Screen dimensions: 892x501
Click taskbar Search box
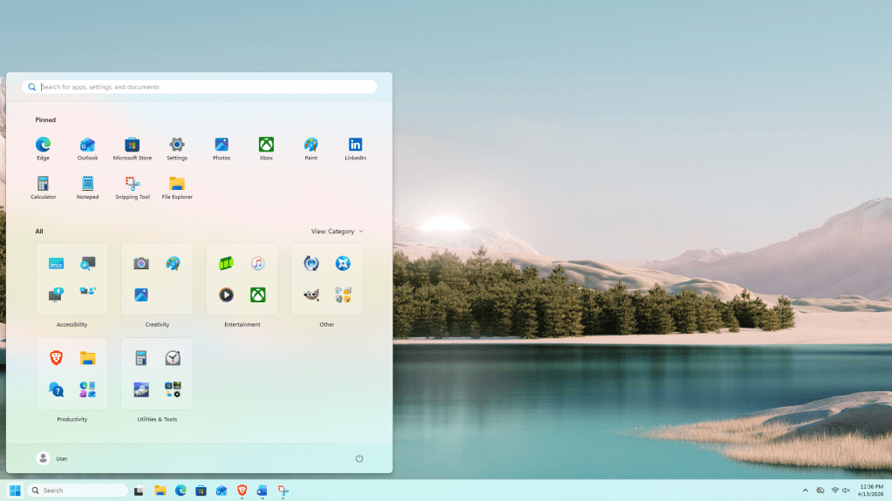pyautogui.click(x=78, y=491)
